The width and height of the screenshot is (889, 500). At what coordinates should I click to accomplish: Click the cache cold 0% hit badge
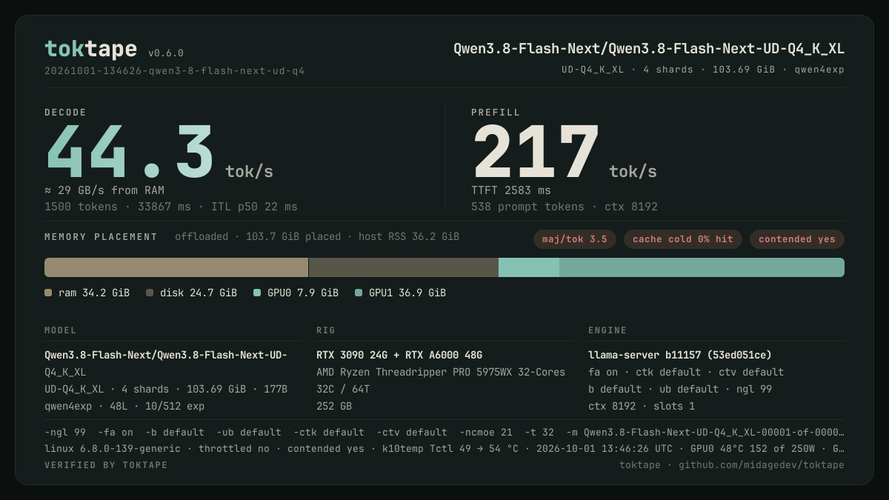pos(683,239)
